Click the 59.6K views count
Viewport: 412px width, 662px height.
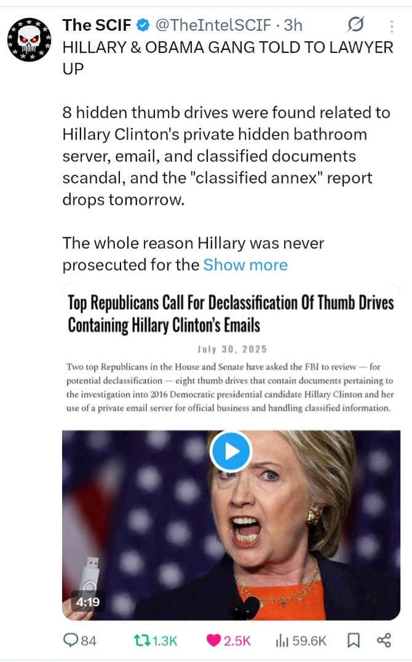[309, 641]
